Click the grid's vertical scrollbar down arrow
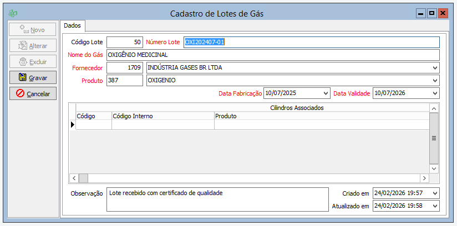This screenshot has height=226, width=457. (434, 169)
